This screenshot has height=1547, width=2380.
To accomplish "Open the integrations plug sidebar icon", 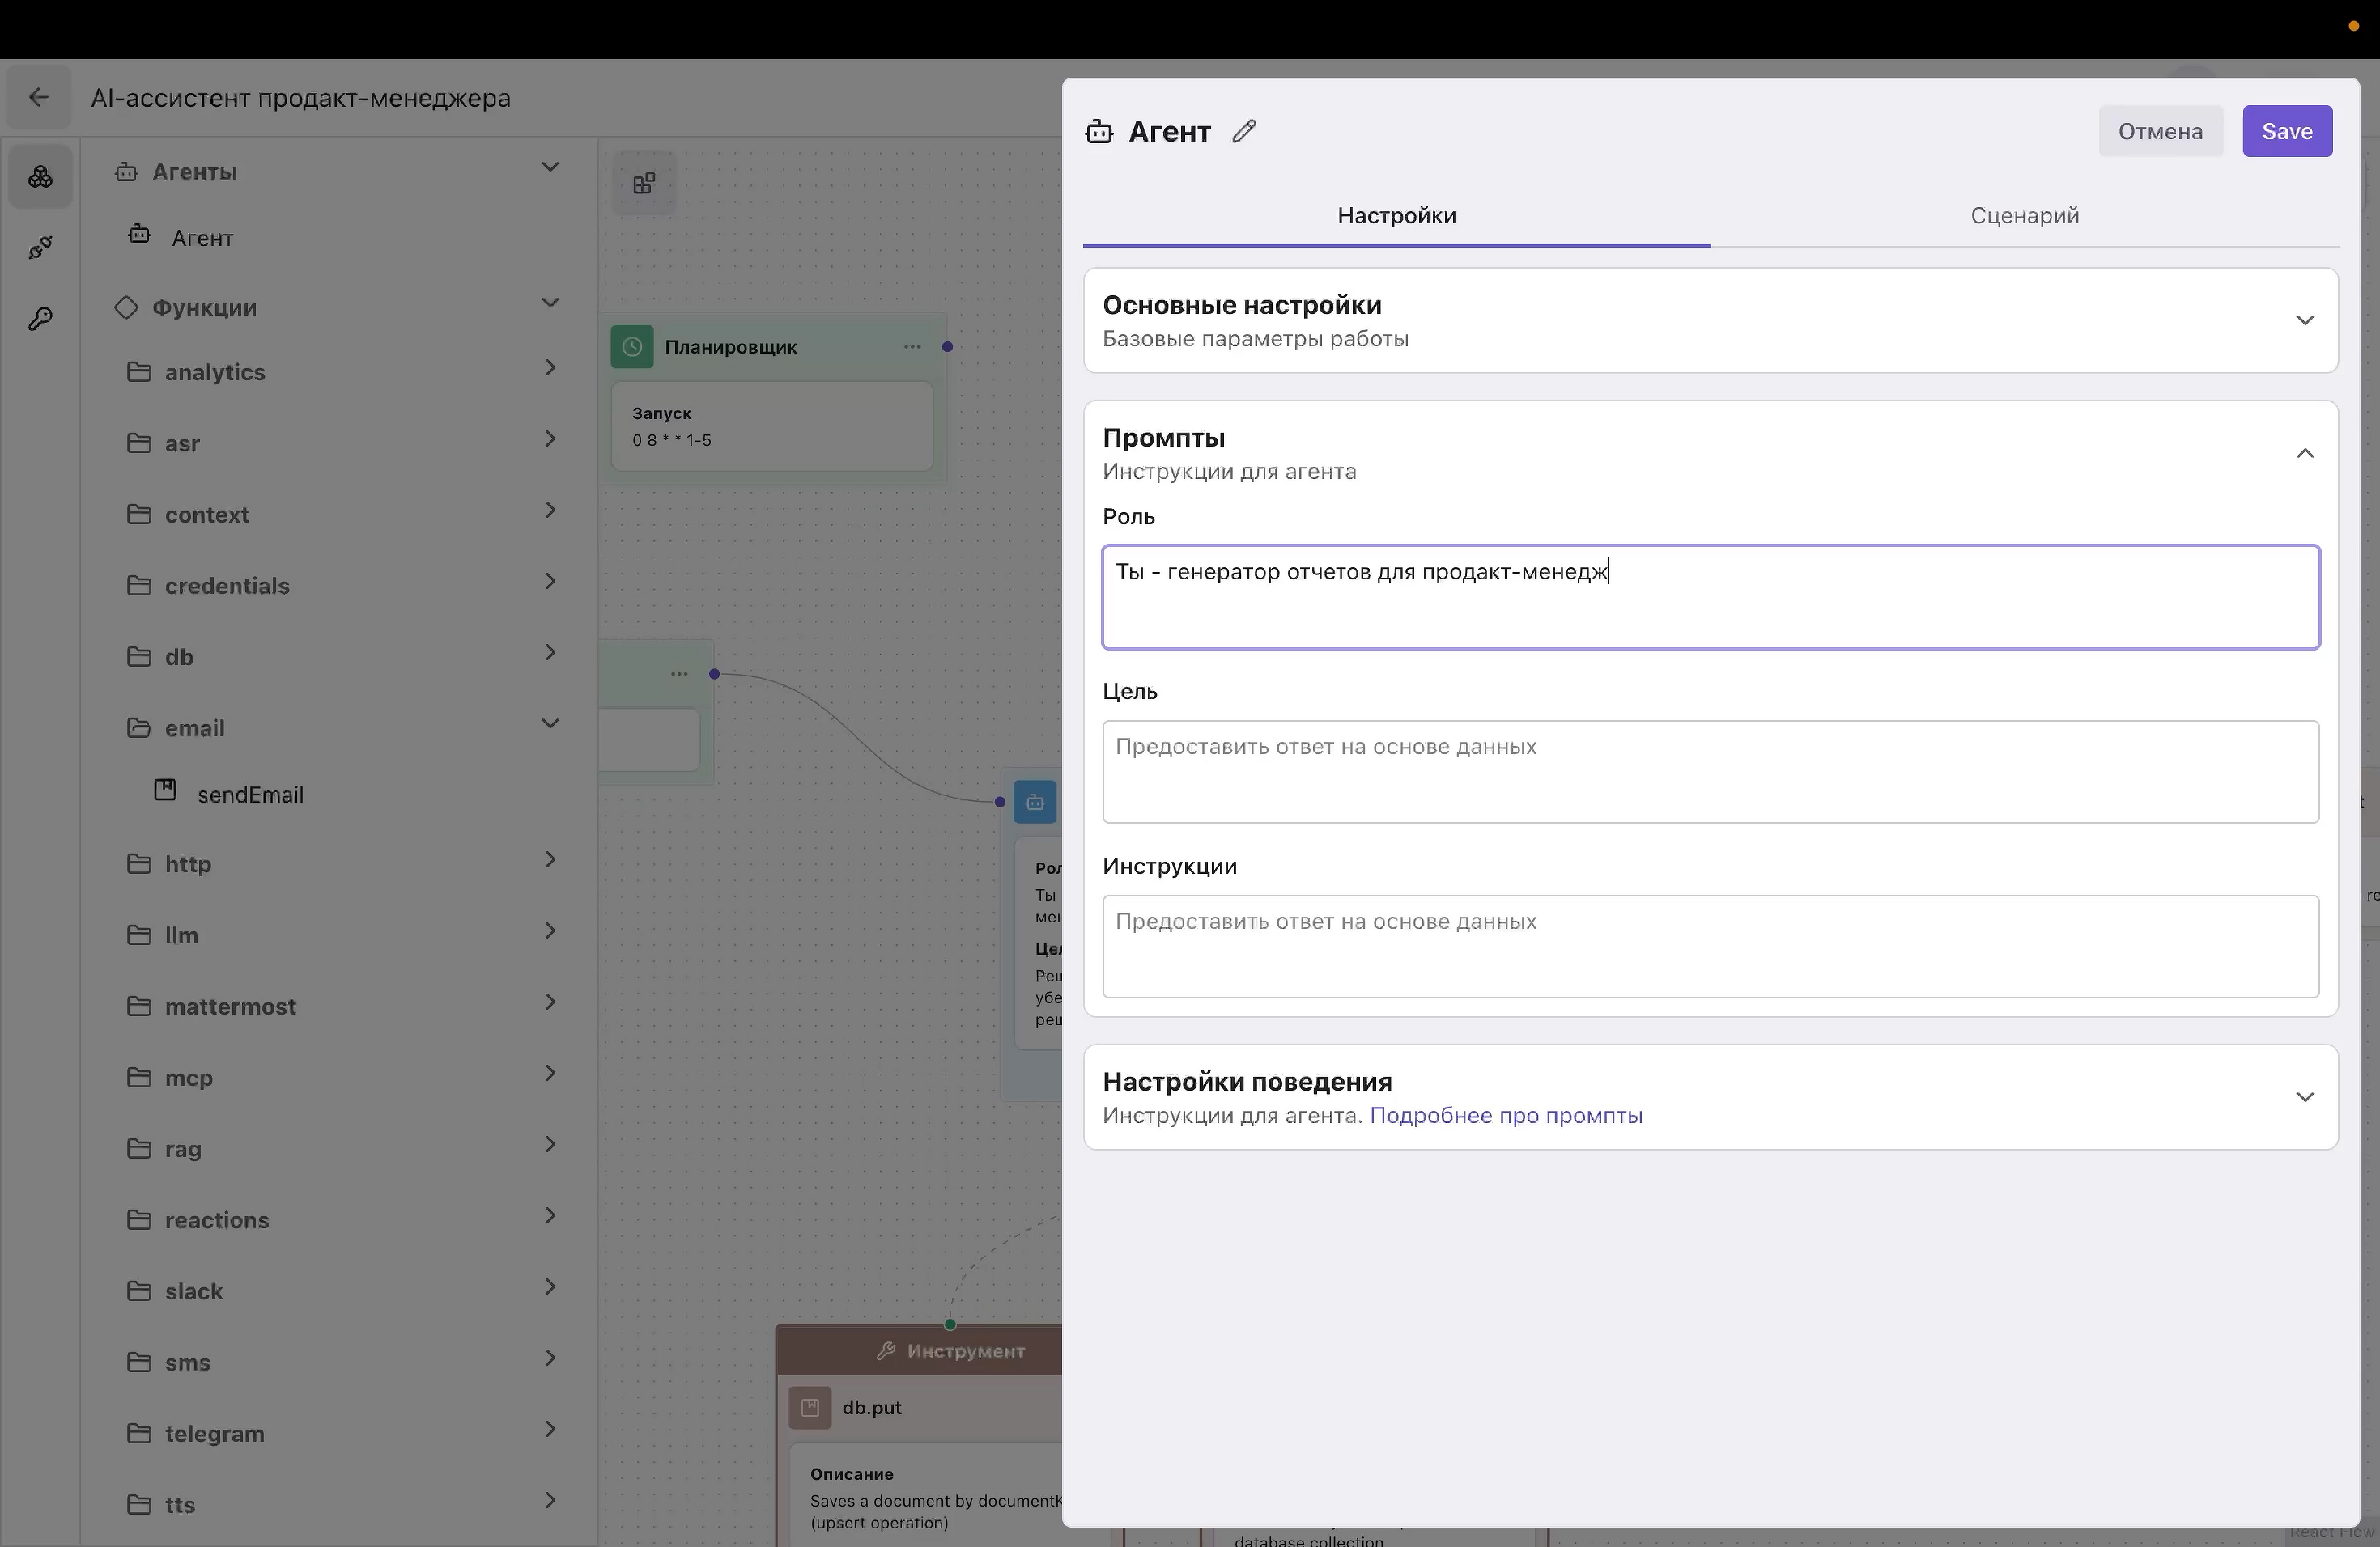I will [x=40, y=247].
